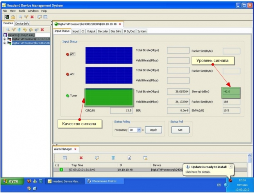Click the Apply button for status polling

154,130
